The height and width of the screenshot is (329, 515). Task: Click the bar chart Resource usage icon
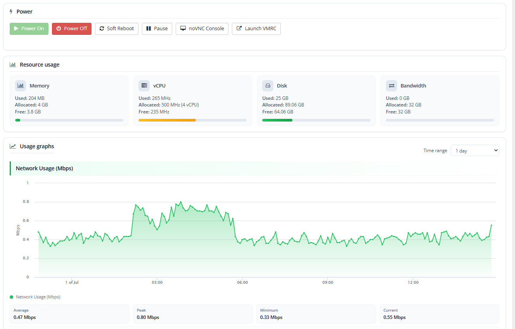[13, 65]
